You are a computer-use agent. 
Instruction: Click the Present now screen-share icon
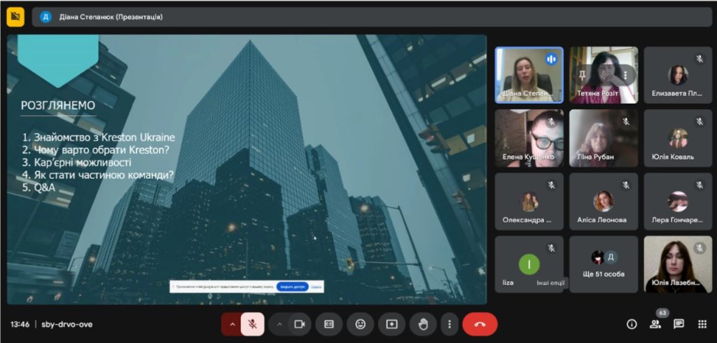[392, 324]
